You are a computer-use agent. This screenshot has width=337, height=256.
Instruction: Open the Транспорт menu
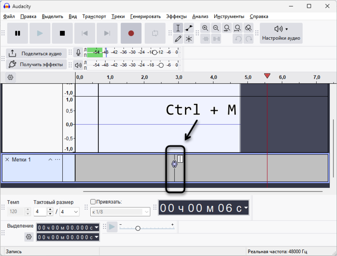pyautogui.click(x=94, y=17)
